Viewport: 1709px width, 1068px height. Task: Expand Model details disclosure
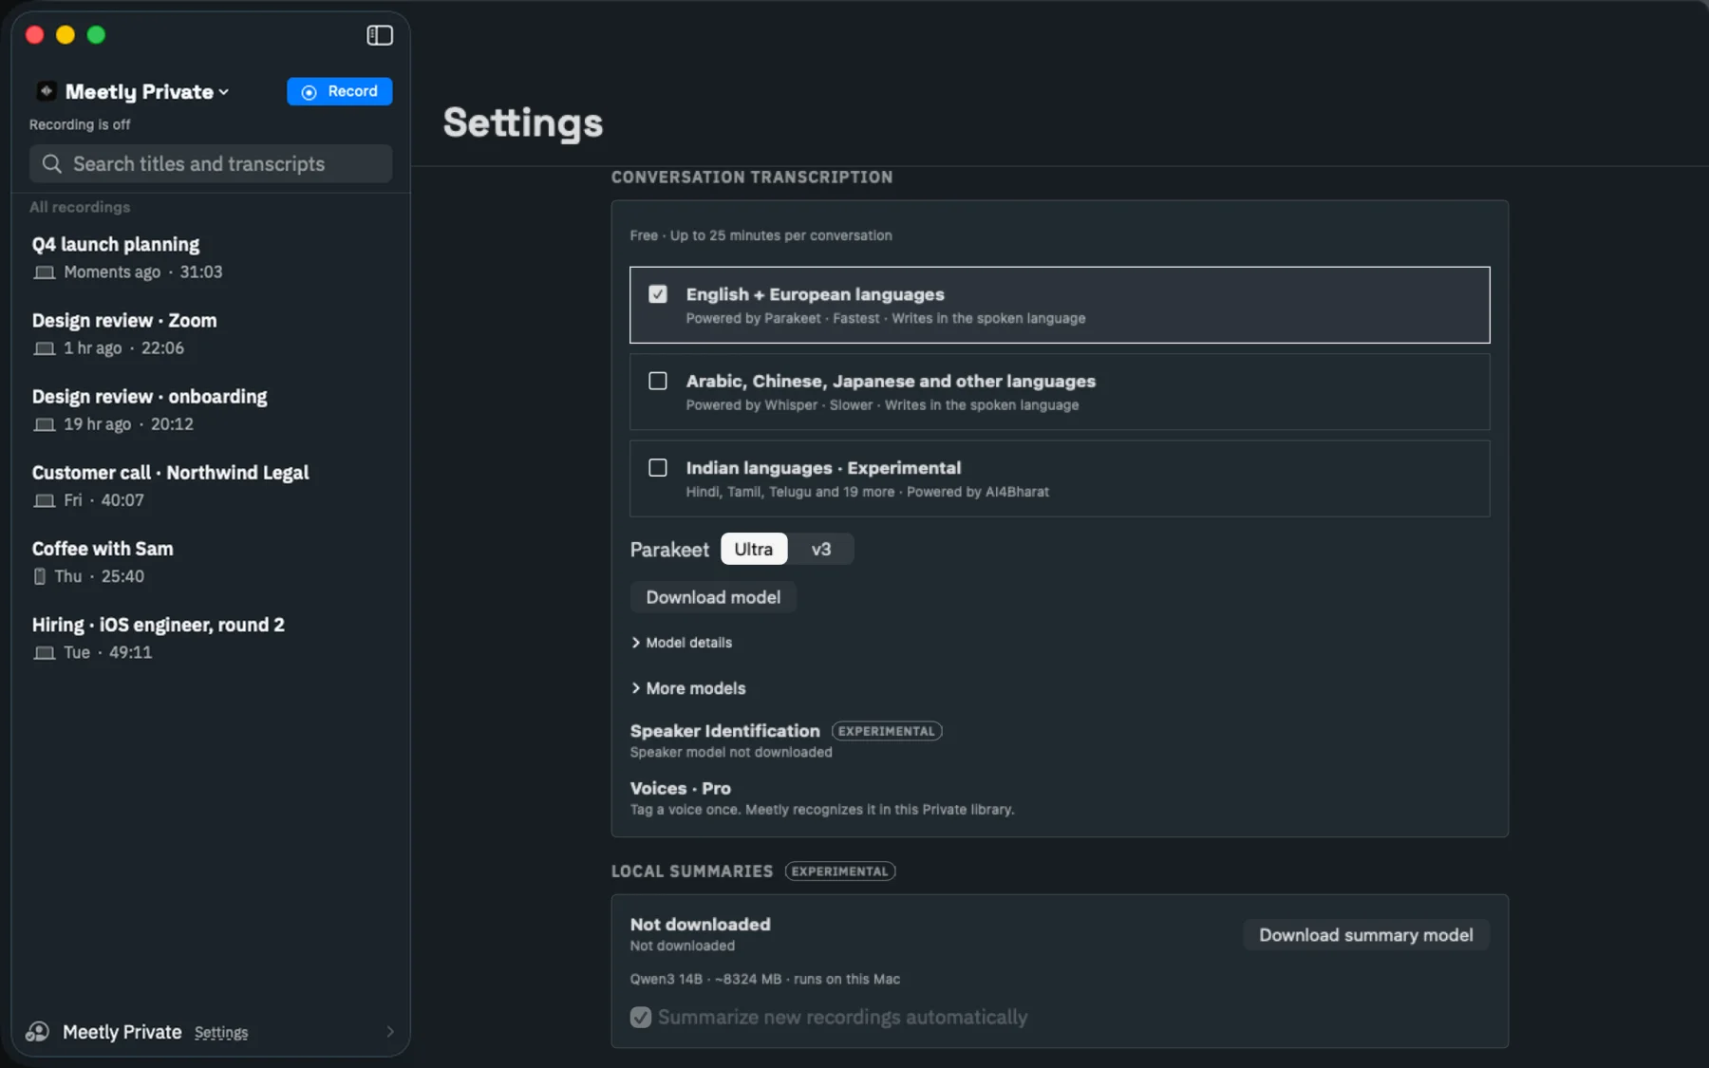tap(682, 643)
